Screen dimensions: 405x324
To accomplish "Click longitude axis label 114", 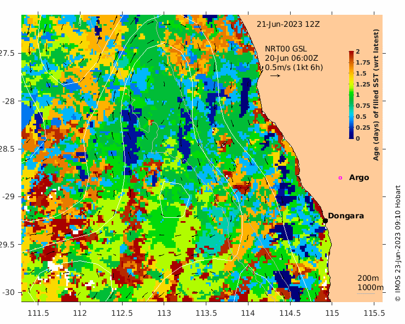I will pos(248,313).
